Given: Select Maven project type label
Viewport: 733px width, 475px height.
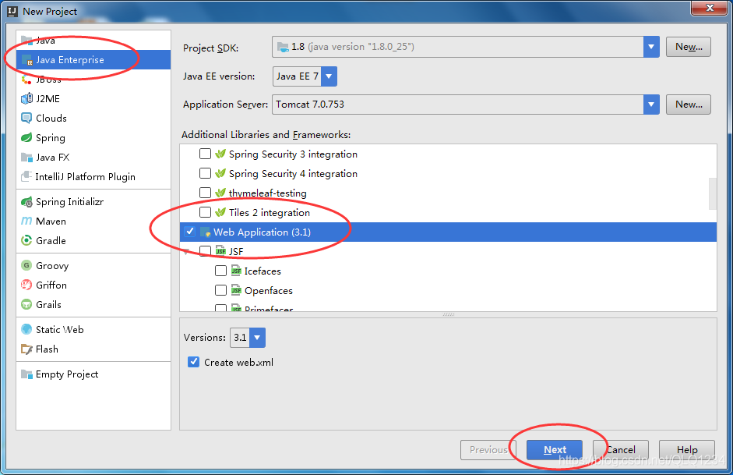Looking at the screenshot, I should (51, 222).
